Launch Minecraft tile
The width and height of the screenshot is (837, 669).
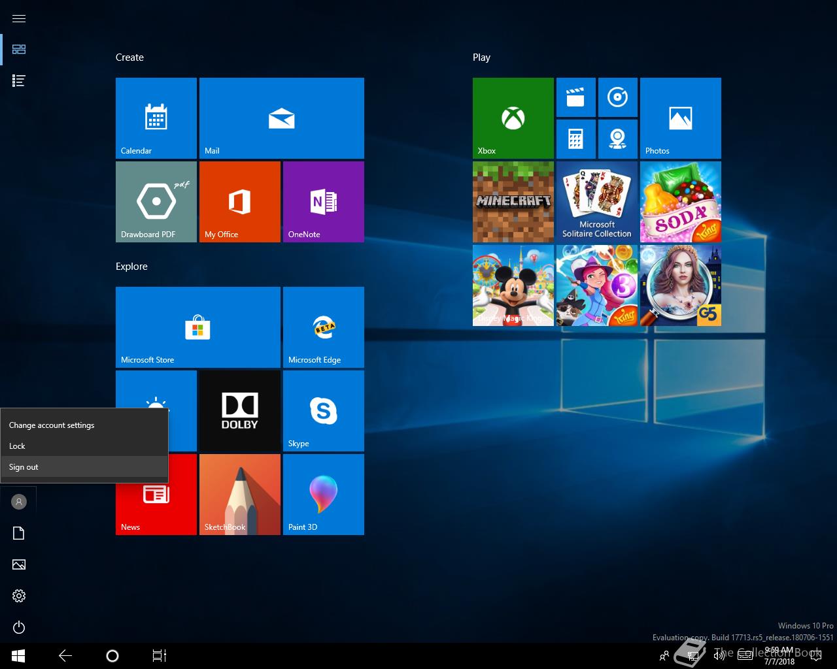[x=513, y=202]
